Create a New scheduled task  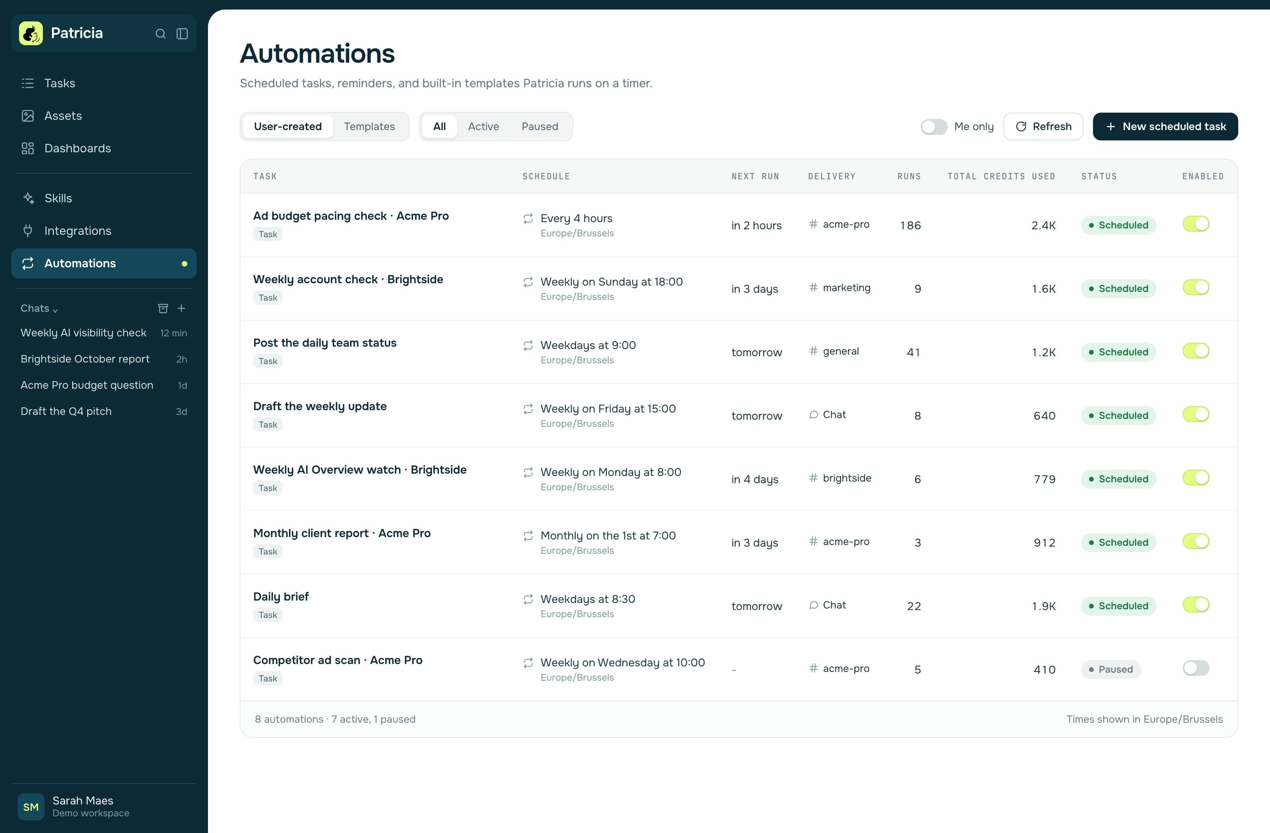(x=1165, y=127)
